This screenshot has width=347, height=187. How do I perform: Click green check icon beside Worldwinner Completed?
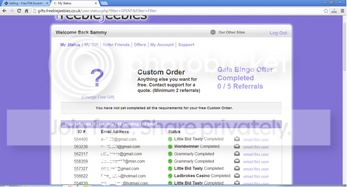click(x=170, y=147)
